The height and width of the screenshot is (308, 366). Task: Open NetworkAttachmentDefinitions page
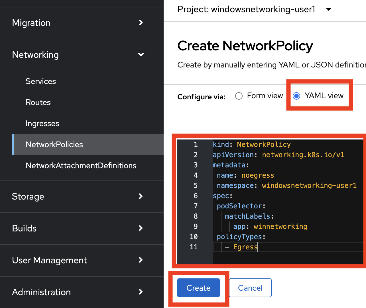[x=81, y=166]
